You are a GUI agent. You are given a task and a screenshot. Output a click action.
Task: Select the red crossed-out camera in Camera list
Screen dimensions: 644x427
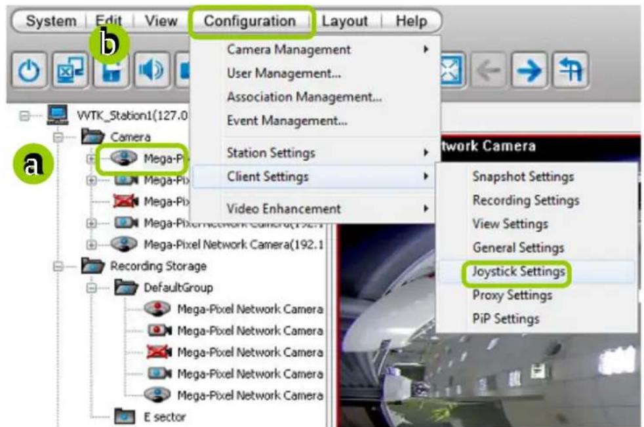click(x=126, y=201)
